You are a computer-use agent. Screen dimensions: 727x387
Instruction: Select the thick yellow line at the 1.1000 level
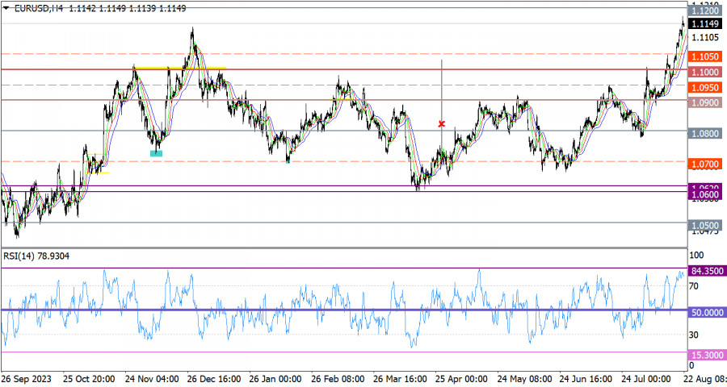[179, 69]
